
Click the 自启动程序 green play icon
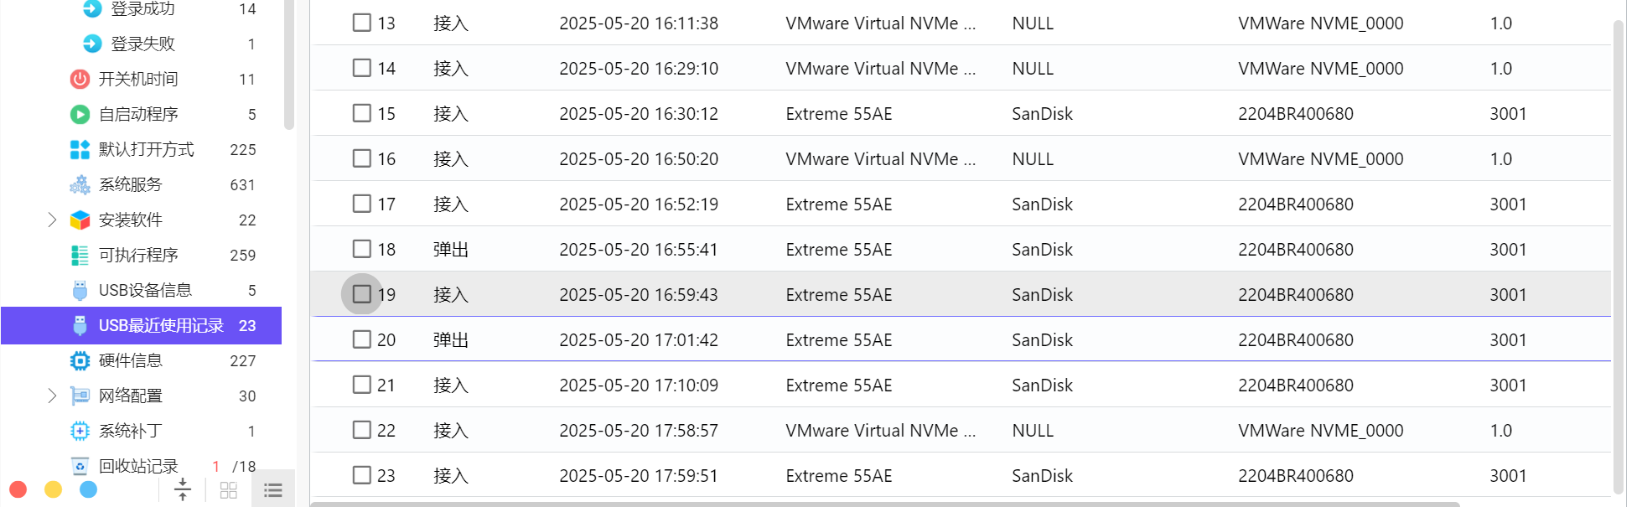(x=80, y=114)
